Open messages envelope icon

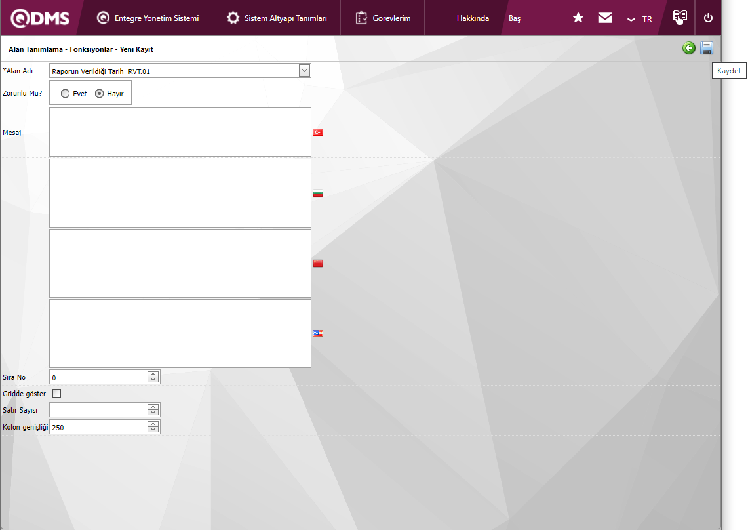pos(605,18)
